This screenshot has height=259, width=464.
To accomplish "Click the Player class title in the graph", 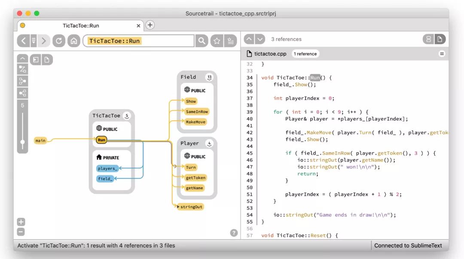I will pyautogui.click(x=190, y=143).
